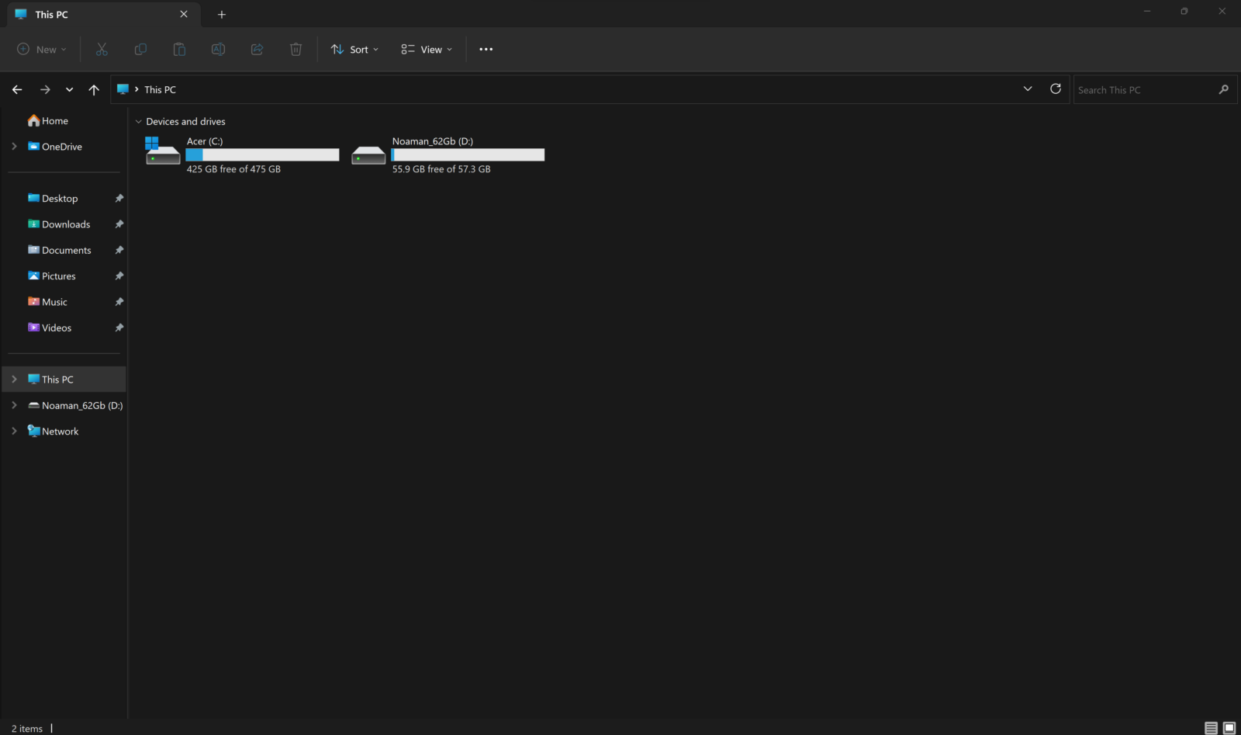Open the Sort dropdown menu

tap(354, 49)
